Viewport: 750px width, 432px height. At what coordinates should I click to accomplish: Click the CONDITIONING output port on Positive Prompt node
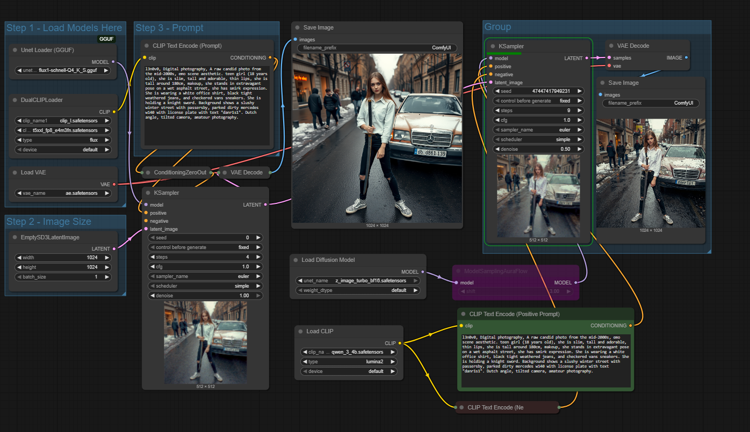pos(630,325)
